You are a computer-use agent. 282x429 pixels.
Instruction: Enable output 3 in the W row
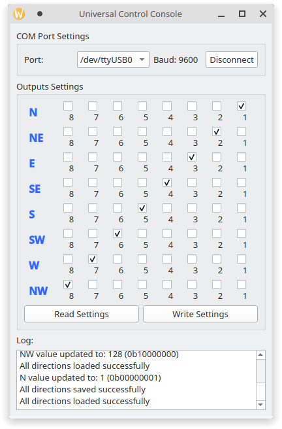tap(192, 259)
